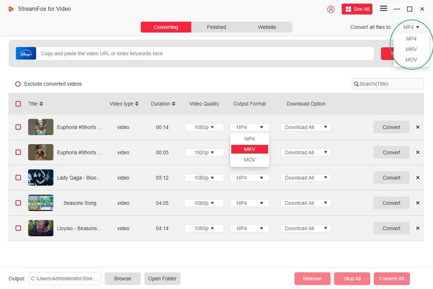Expand 1920p video quality dropdown
This screenshot has width=433, height=289.
click(204, 152)
